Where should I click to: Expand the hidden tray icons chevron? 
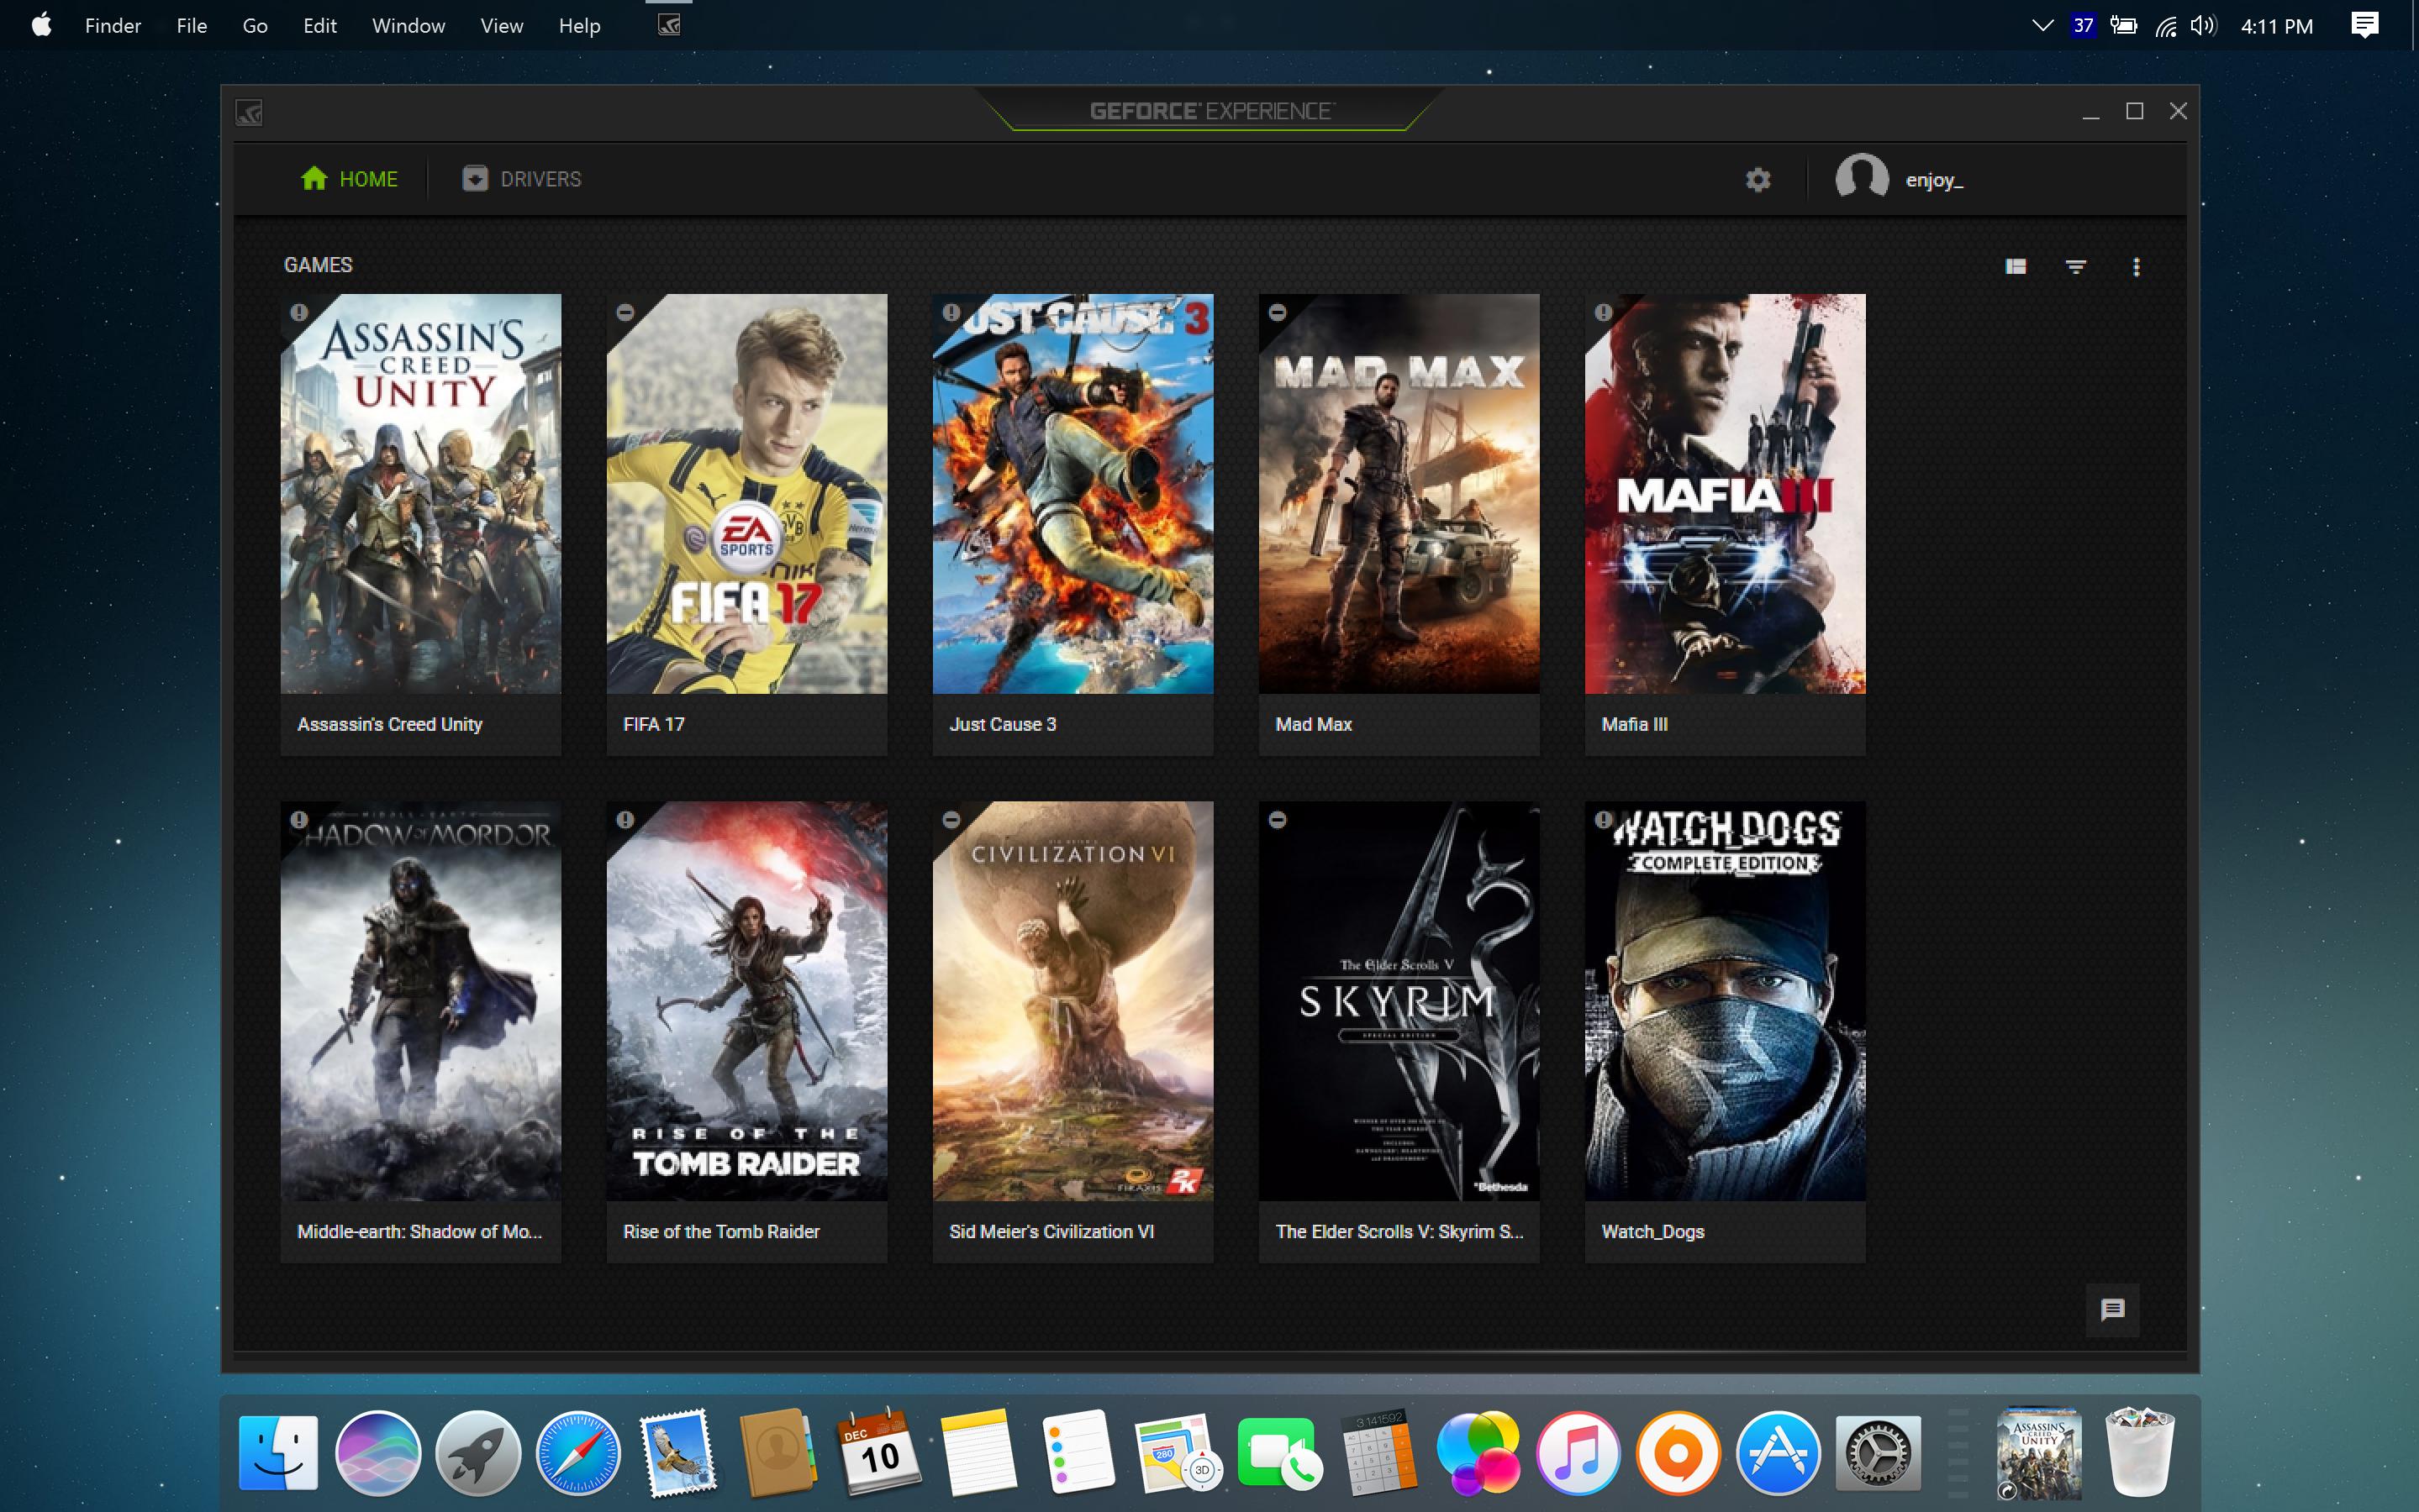point(2042,25)
